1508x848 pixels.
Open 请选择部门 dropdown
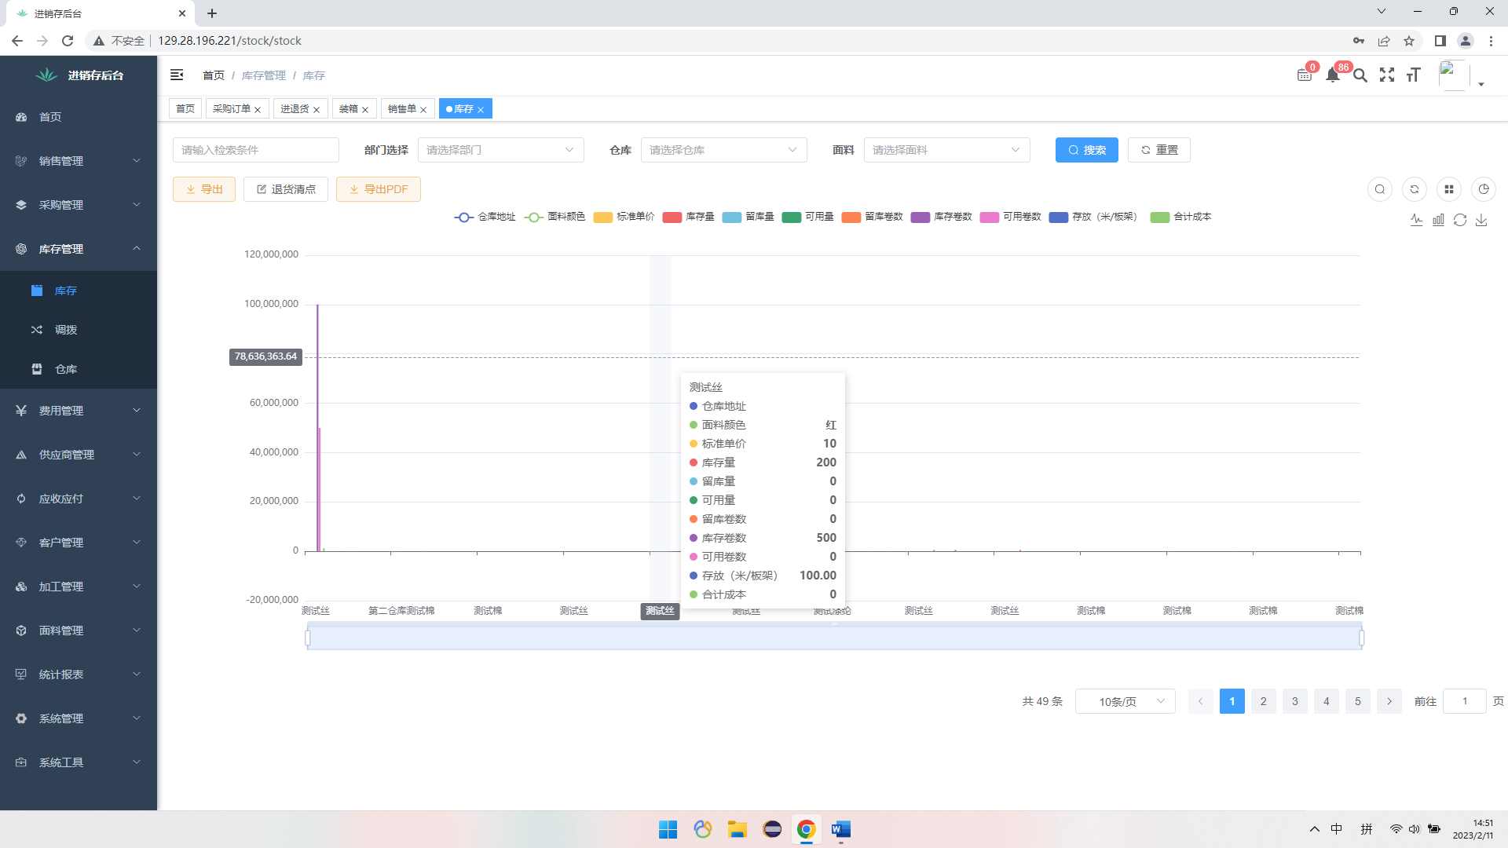pos(500,150)
